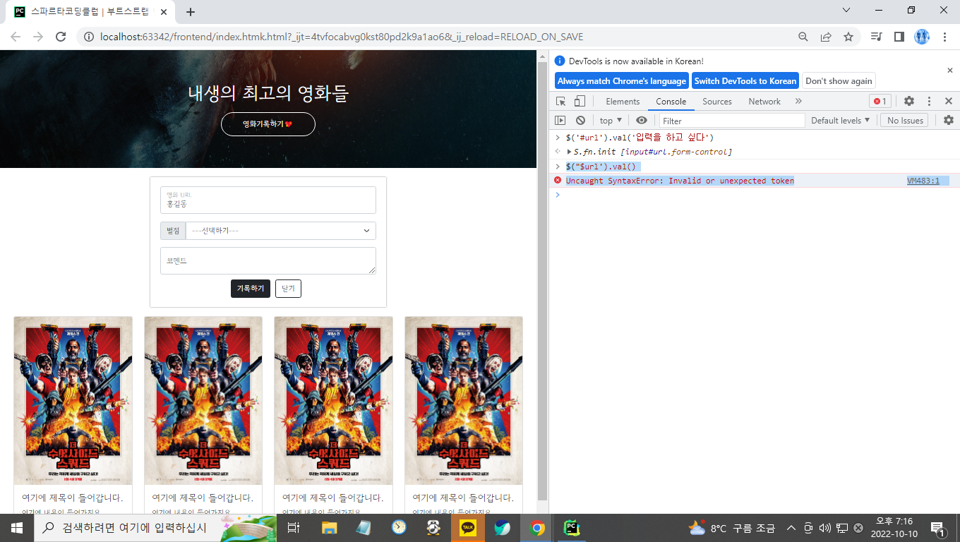Click the share page icon
Image resolution: width=960 pixels, height=542 pixels.
coord(826,37)
